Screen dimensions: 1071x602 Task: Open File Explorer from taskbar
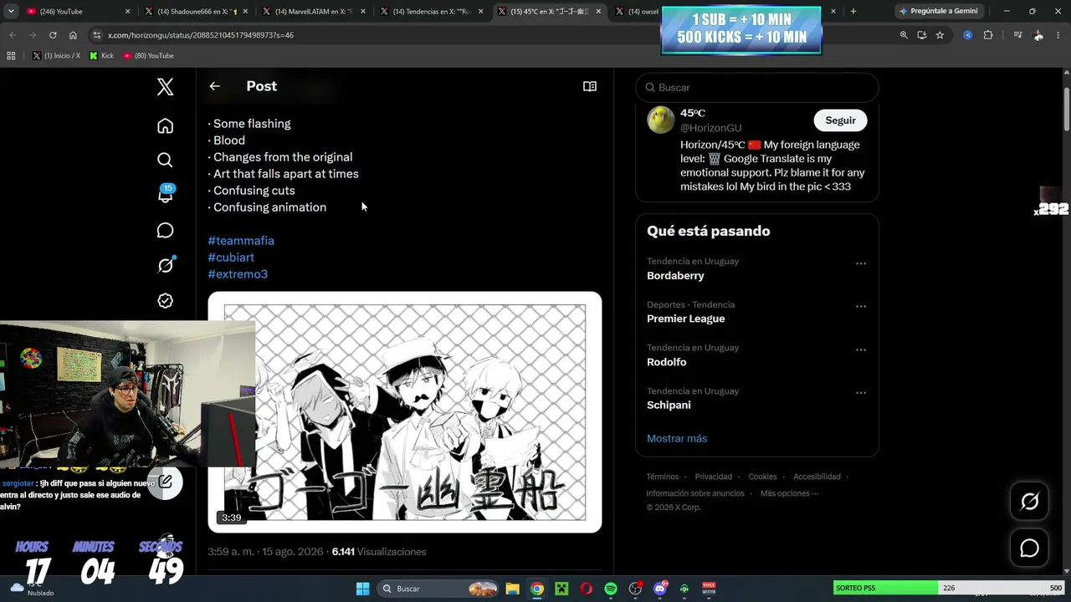(x=513, y=589)
